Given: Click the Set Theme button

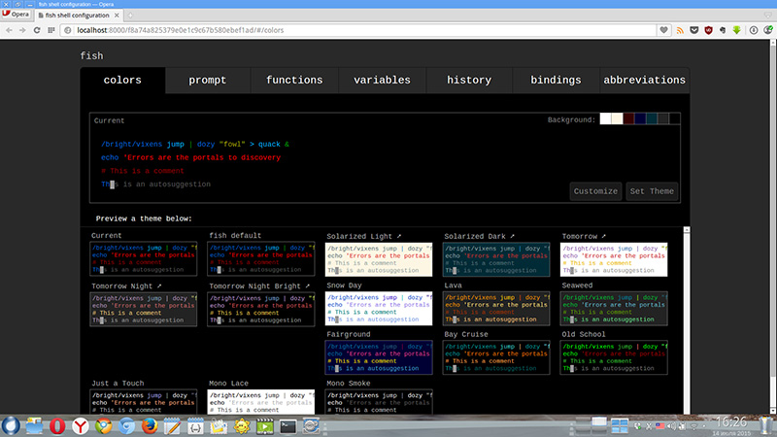Looking at the screenshot, I should [652, 191].
